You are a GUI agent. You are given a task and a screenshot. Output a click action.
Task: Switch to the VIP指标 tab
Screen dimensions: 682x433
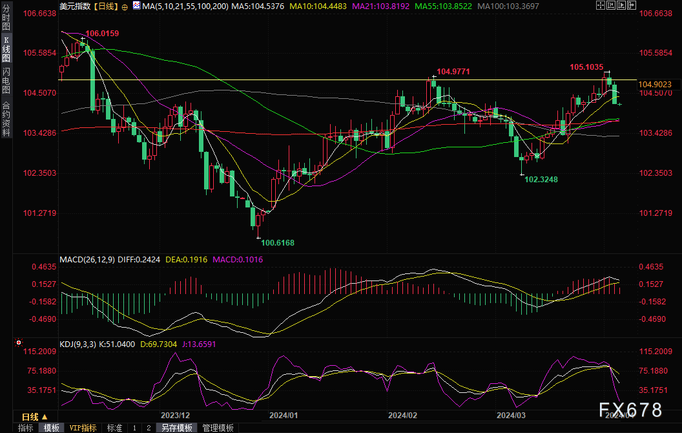click(83, 428)
